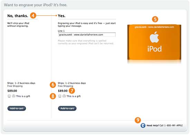Click 'Engraving your iPod is easy' description

pyautogui.click(x=87, y=24)
